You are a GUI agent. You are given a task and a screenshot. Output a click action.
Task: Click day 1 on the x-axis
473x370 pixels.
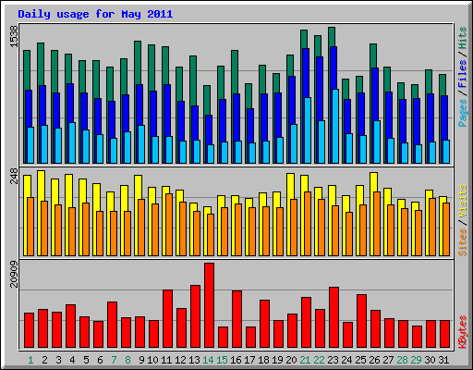tap(30, 360)
